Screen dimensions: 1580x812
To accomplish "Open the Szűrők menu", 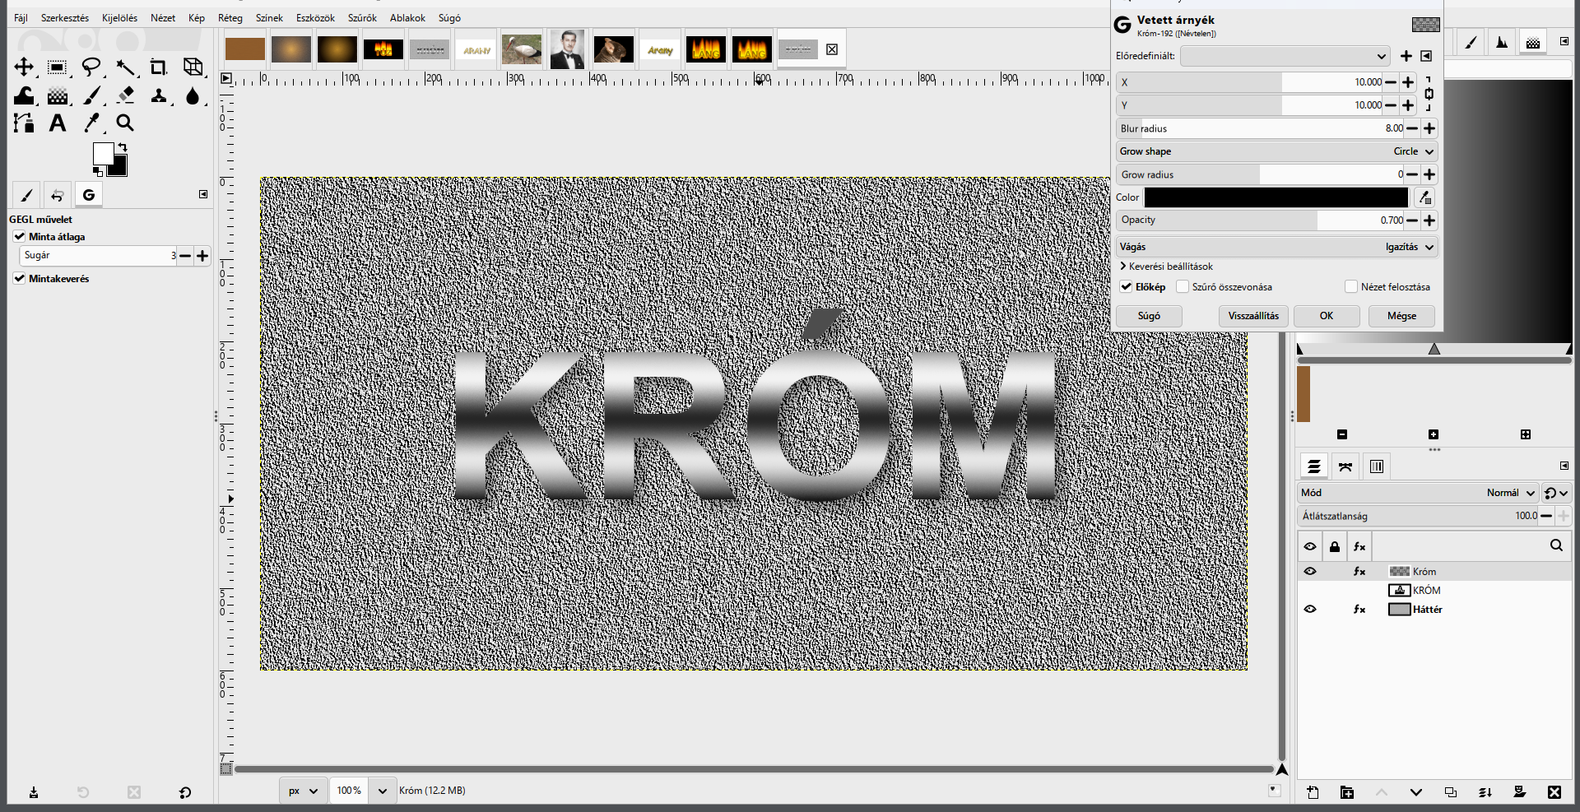I will coord(362,18).
